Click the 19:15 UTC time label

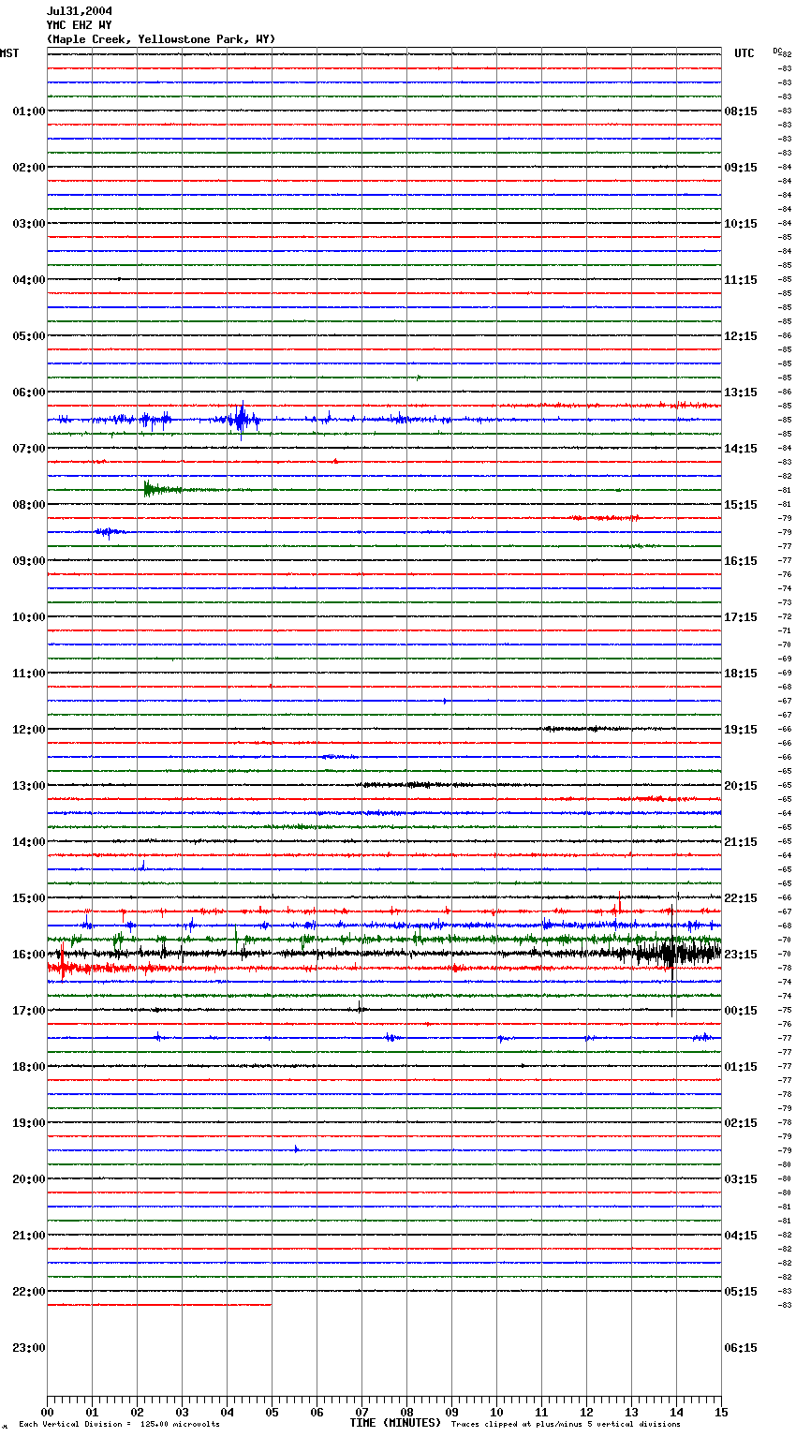(741, 730)
